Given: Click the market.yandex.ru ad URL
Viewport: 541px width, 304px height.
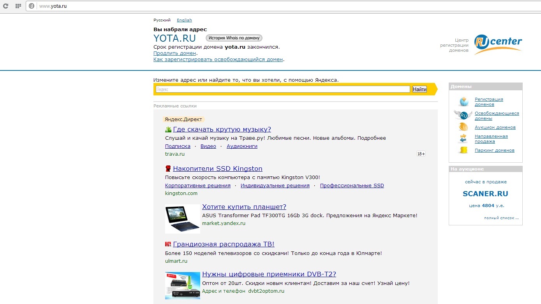Looking at the screenshot, I should (x=224, y=223).
